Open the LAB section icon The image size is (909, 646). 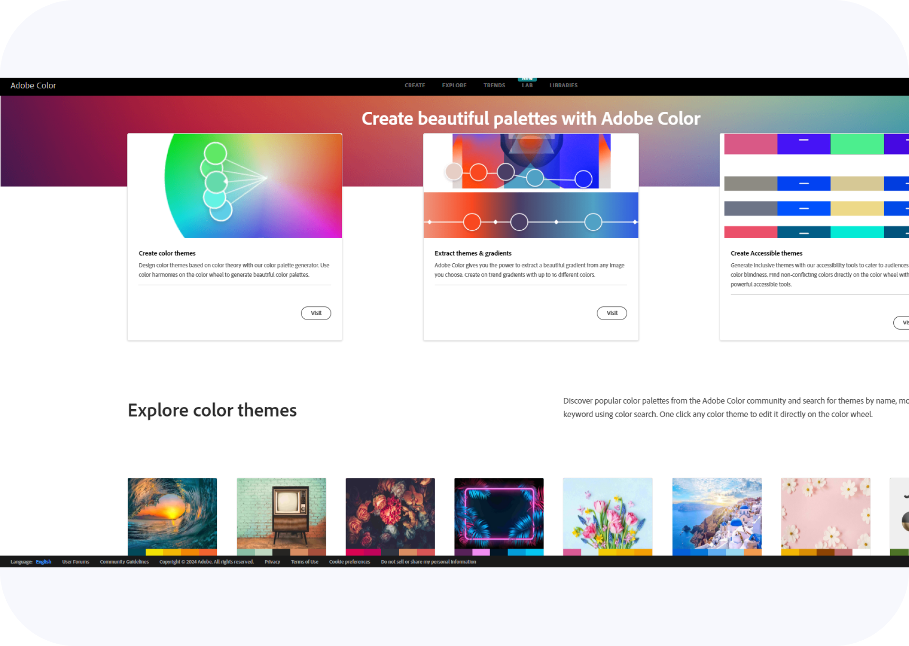pyautogui.click(x=527, y=85)
